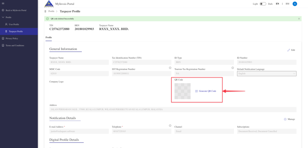The width and height of the screenshot is (308, 148).
Task: Edit General Information
Action: [x=291, y=50]
